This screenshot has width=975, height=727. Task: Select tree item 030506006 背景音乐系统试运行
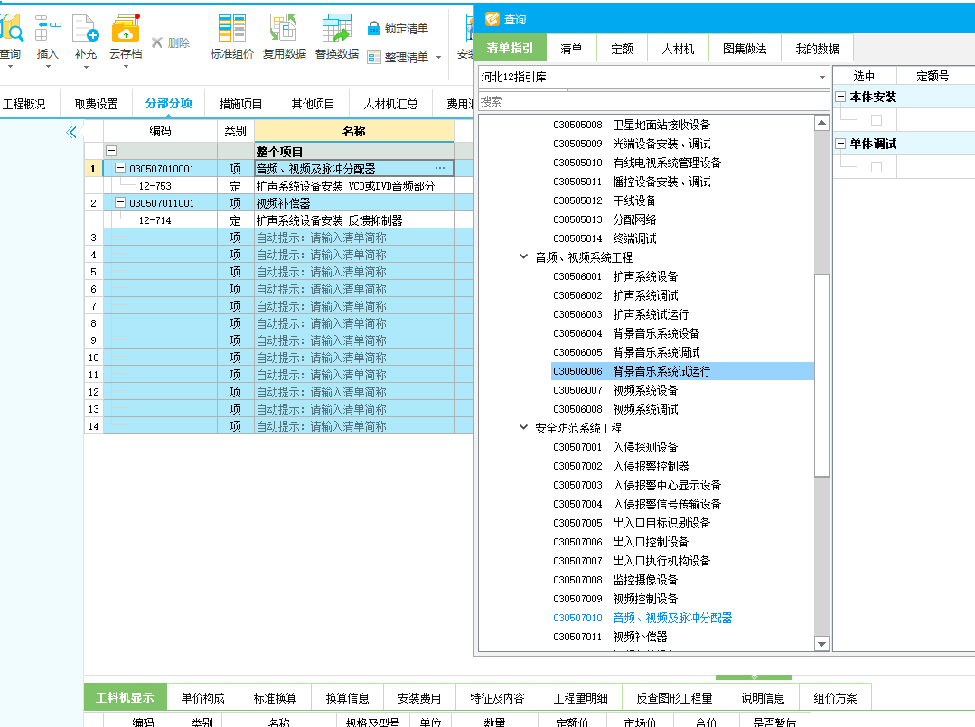(682, 371)
